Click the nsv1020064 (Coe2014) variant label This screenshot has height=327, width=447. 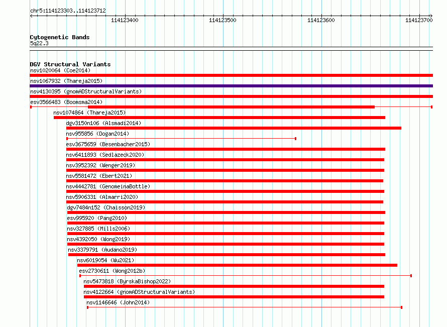(60, 70)
